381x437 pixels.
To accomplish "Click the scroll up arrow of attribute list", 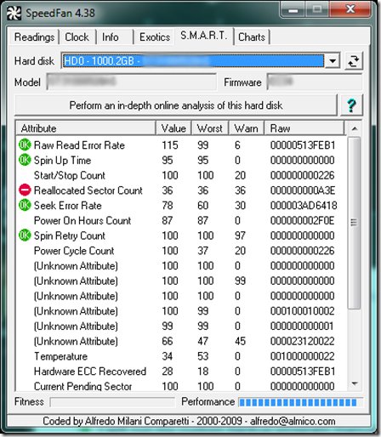I will [x=354, y=128].
